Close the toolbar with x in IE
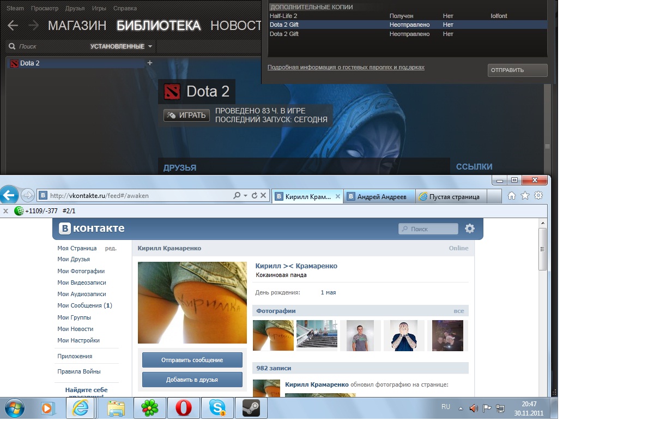 point(5,211)
